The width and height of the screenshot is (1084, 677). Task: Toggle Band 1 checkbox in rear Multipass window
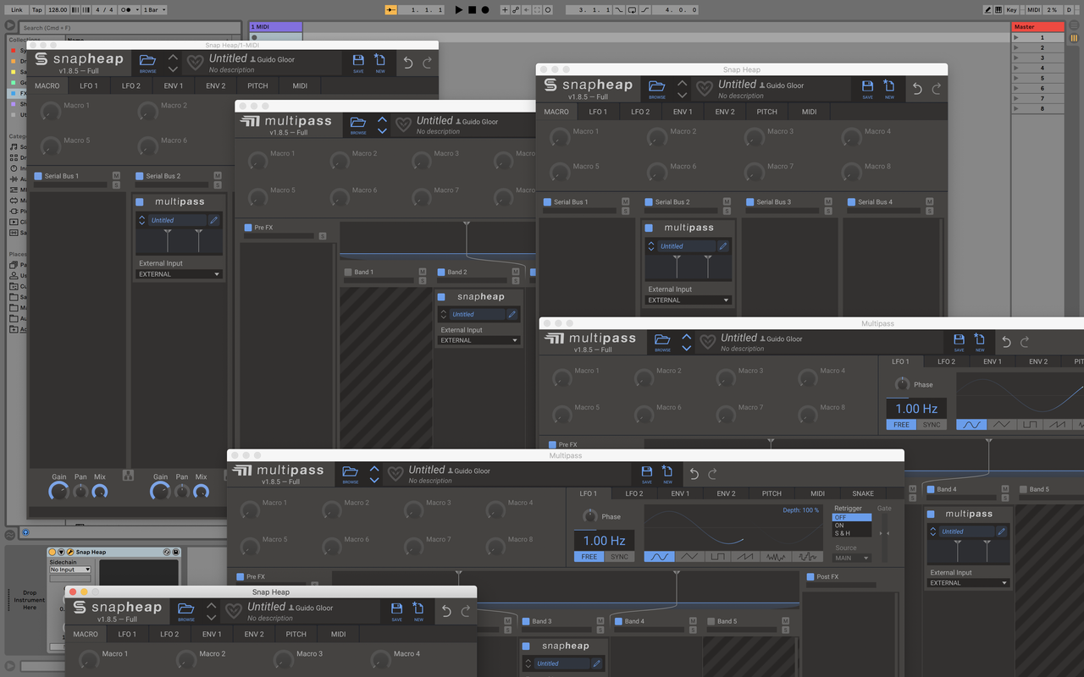pos(348,272)
